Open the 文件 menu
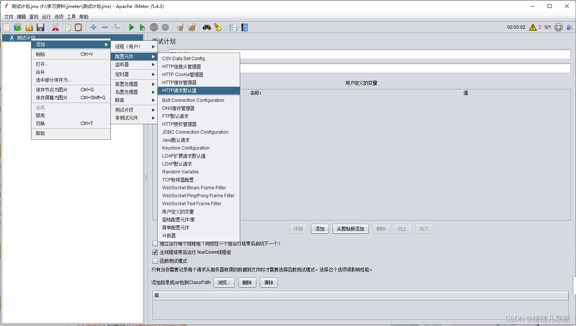The height and width of the screenshot is (326, 576). [9, 17]
